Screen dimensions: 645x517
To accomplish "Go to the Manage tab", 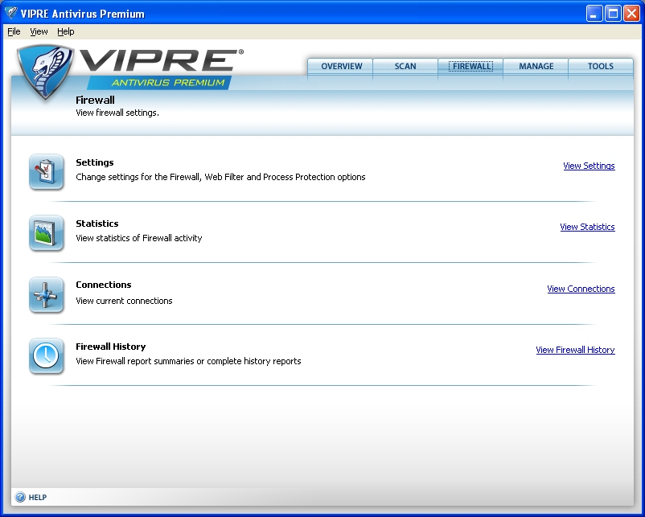I will point(536,66).
